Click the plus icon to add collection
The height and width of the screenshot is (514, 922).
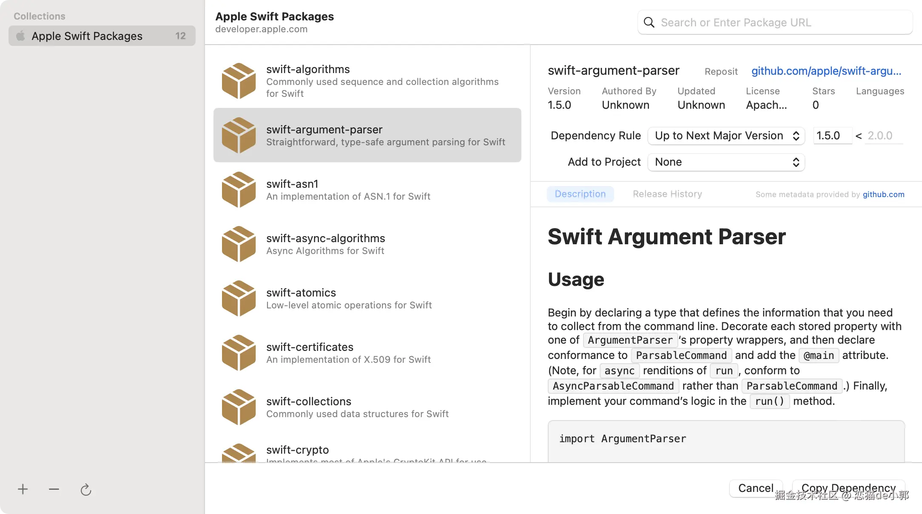(x=23, y=489)
